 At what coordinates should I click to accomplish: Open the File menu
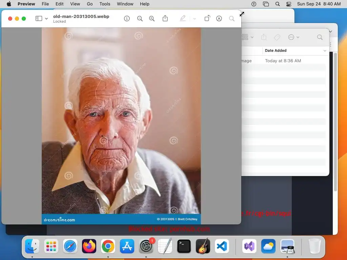pyautogui.click(x=45, y=4)
